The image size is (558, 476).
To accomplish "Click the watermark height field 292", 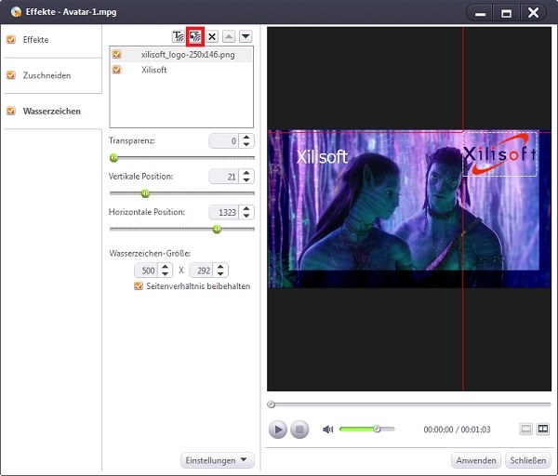I will coord(202,271).
